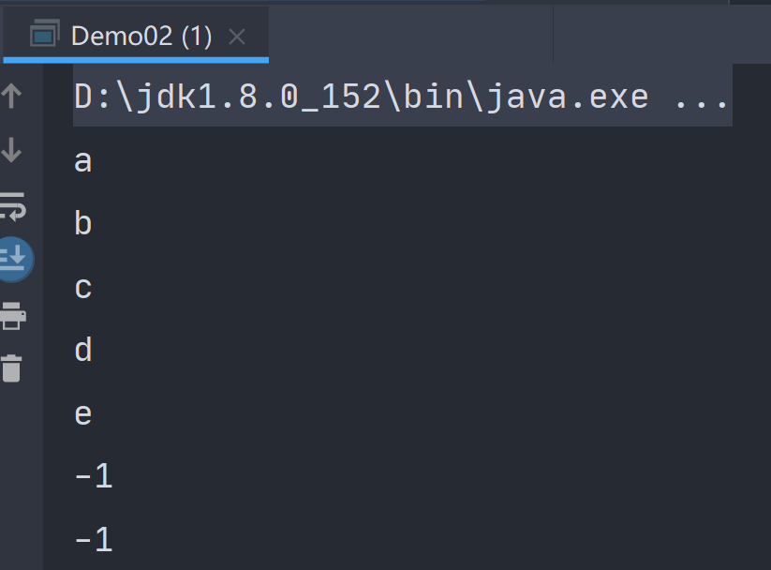The image size is (771, 570).
Task: Place cursor on output line 'c'
Action: pyautogui.click(x=83, y=287)
